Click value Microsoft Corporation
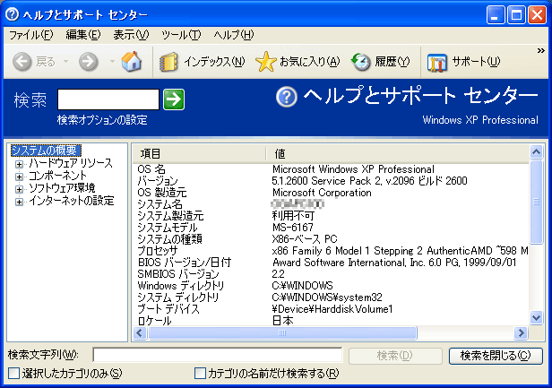The width and height of the screenshot is (552, 388). click(322, 193)
